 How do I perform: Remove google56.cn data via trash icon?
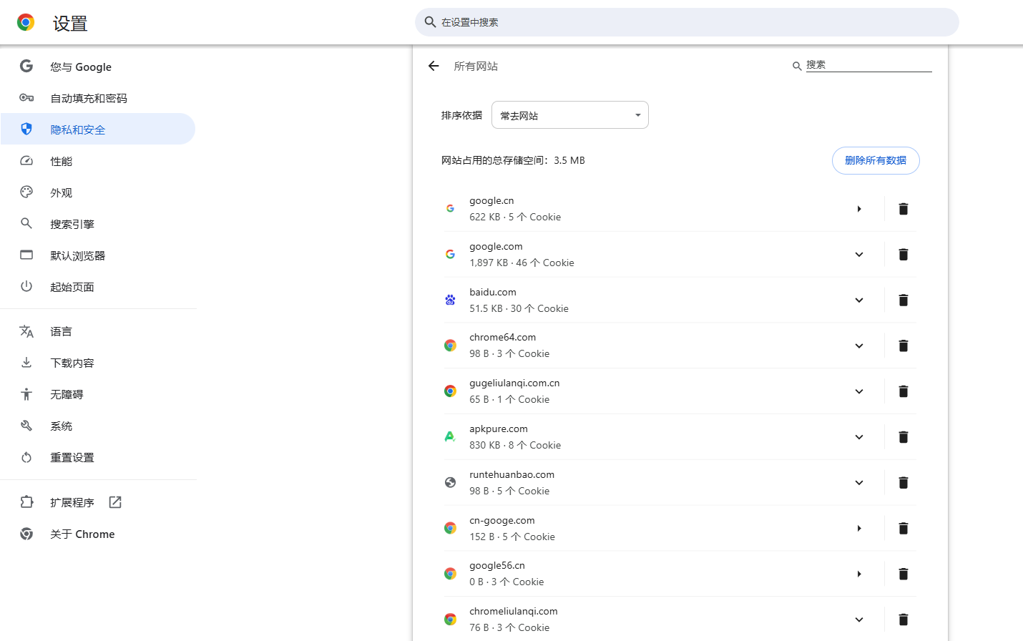(903, 574)
